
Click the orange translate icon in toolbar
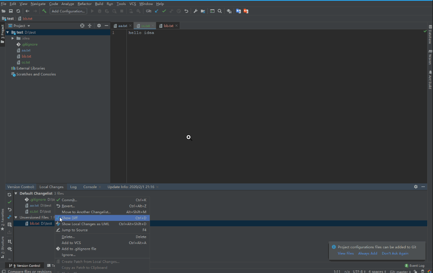pos(246,11)
